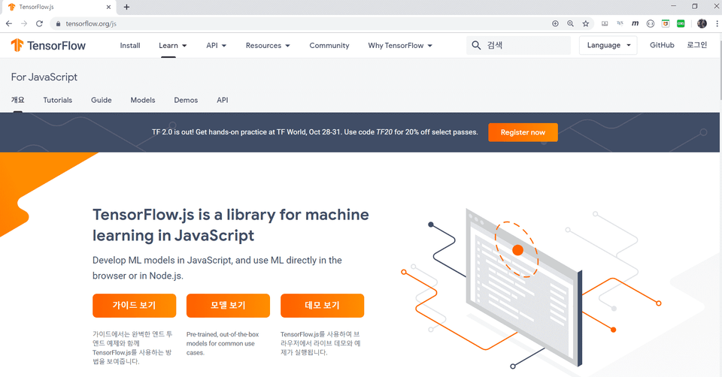The width and height of the screenshot is (722, 377).
Task: Reload the tensorflow.org page
Action: [x=40, y=23]
